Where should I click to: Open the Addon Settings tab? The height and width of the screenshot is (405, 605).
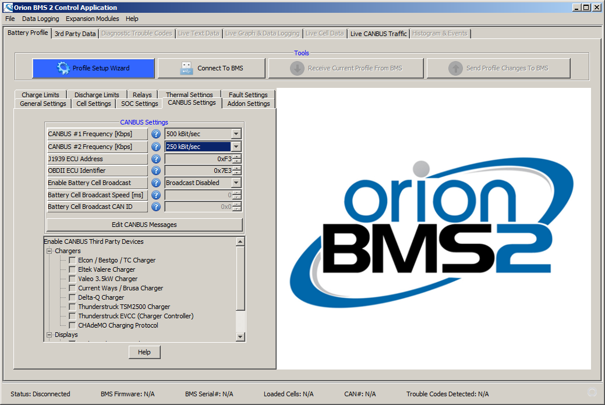pos(249,104)
